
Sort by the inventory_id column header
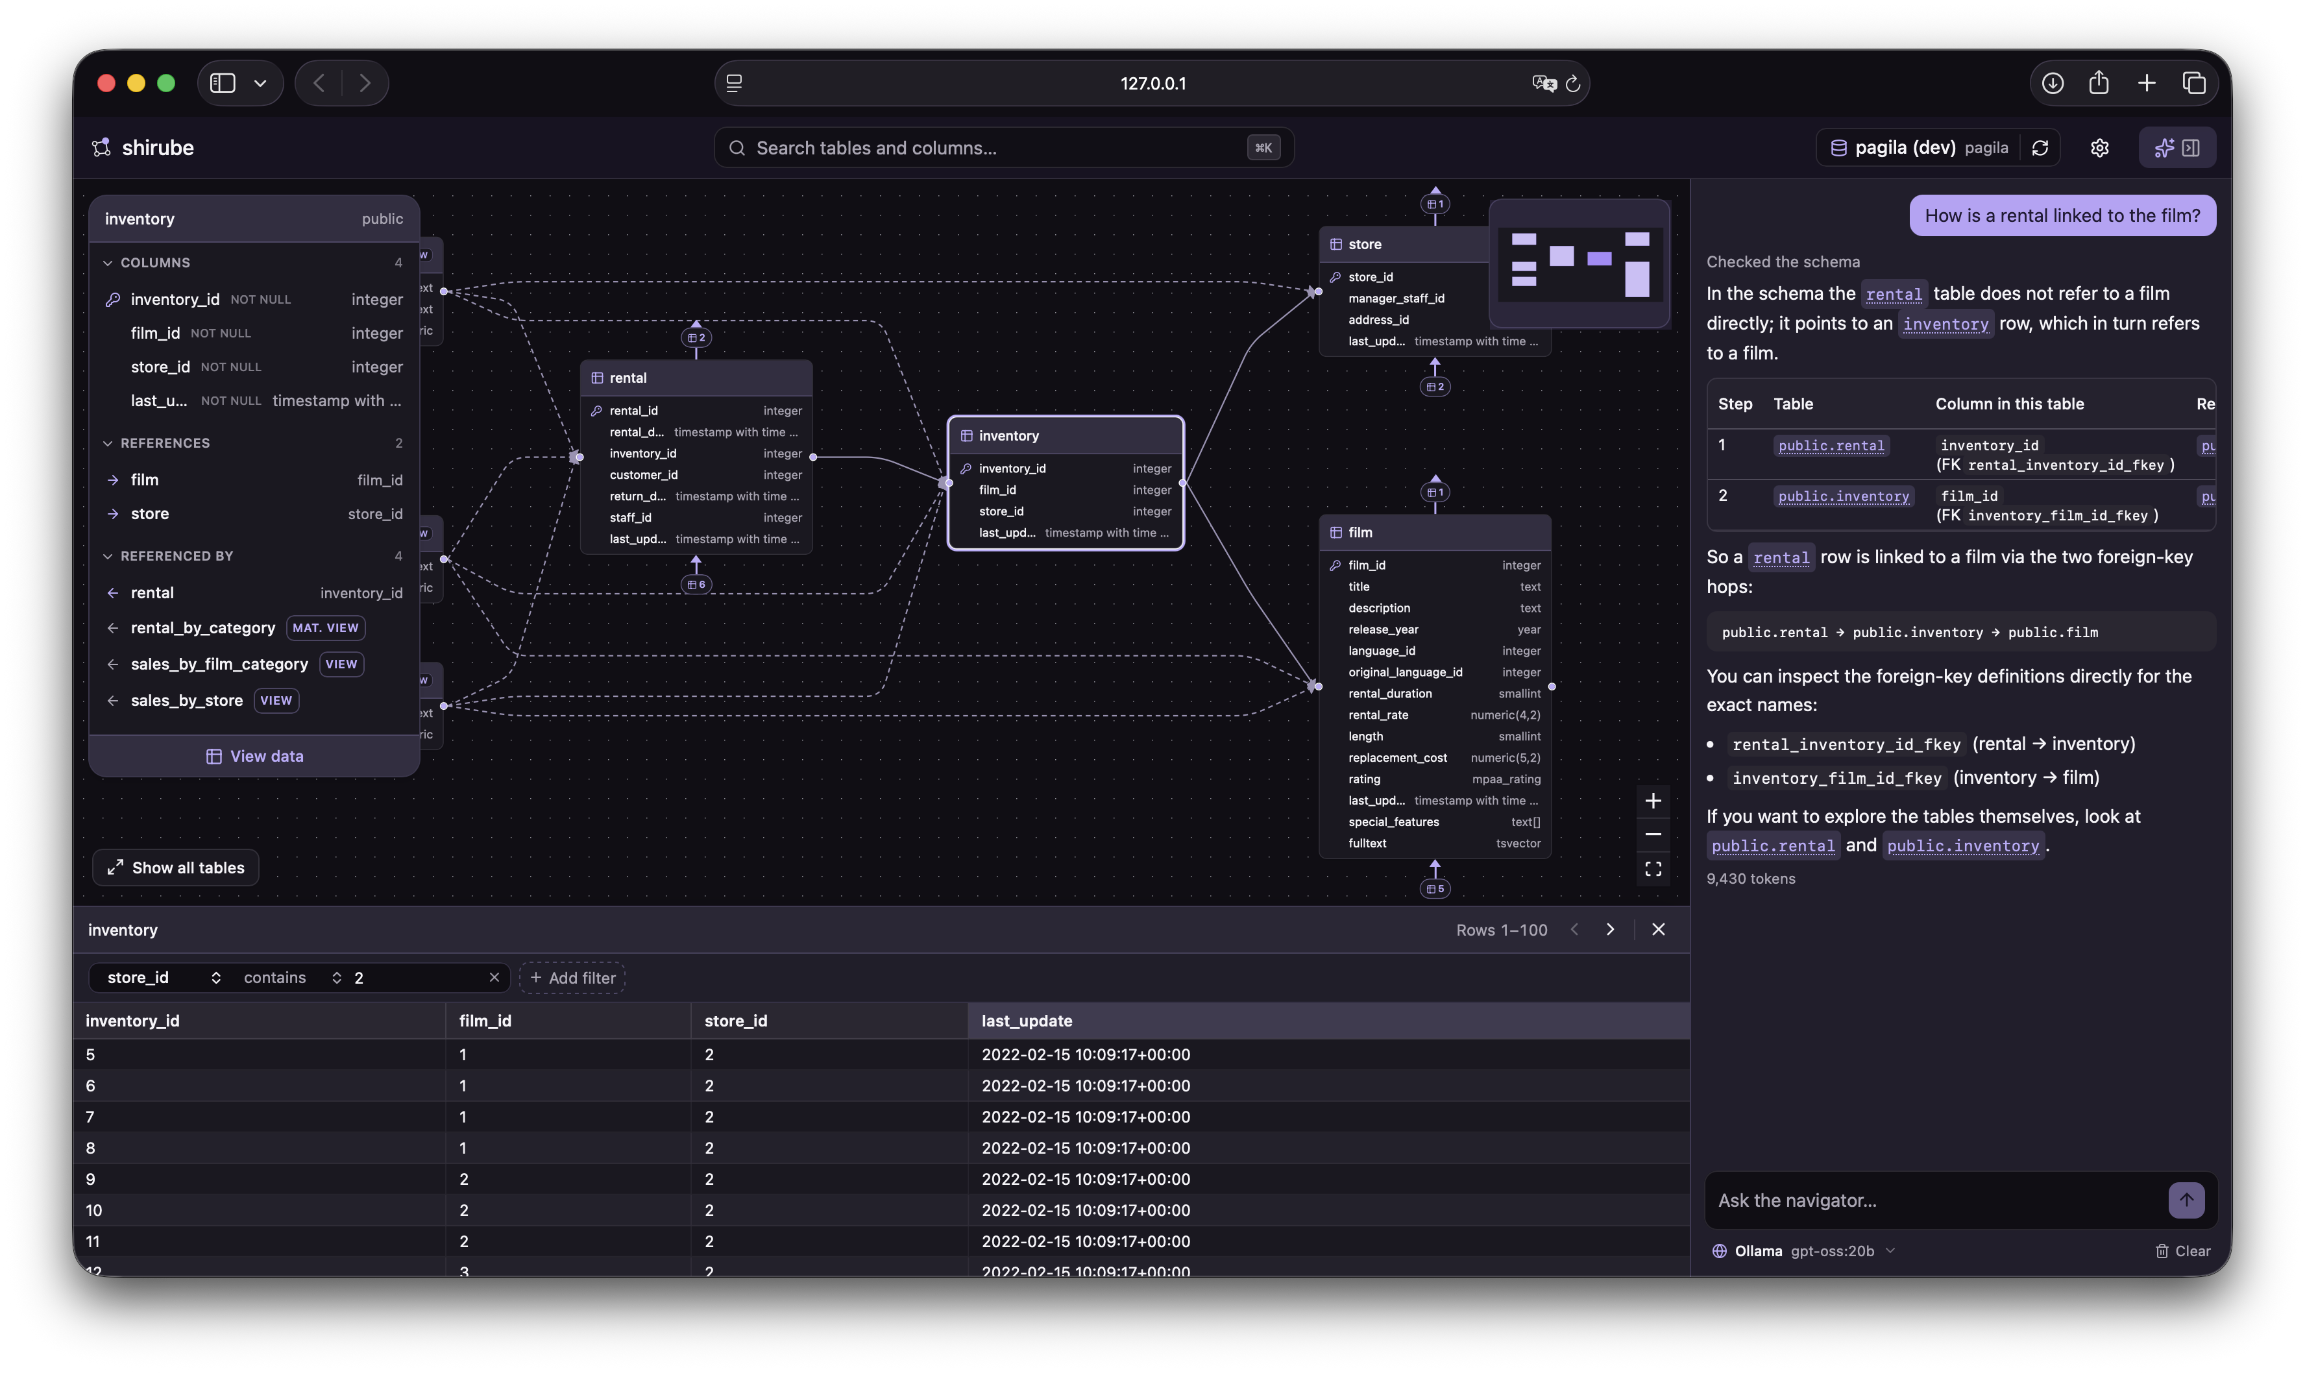(259, 1021)
